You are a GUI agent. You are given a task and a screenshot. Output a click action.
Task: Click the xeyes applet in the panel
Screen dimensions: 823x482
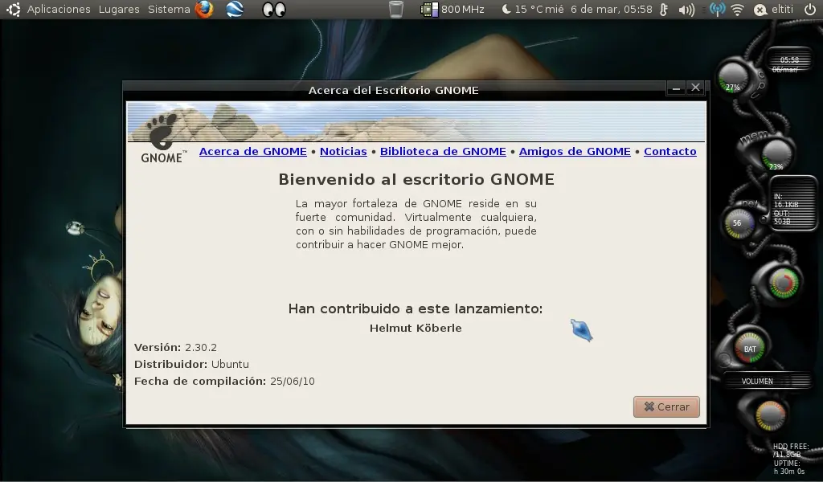(x=273, y=10)
